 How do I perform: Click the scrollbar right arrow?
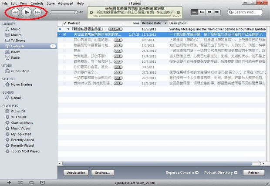tap(263, 163)
